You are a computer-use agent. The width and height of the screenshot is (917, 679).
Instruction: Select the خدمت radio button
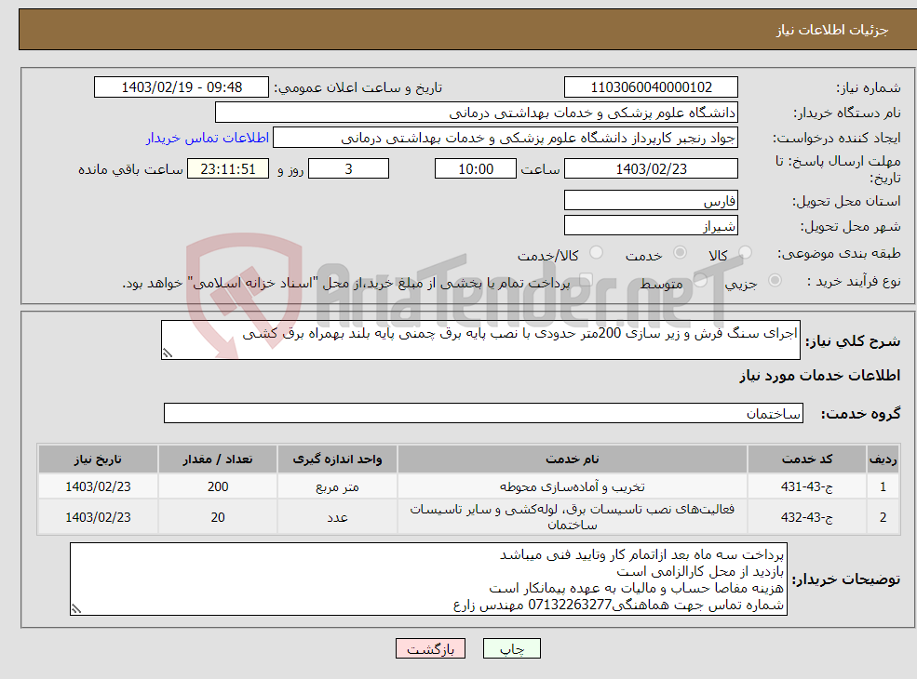pyautogui.click(x=680, y=253)
